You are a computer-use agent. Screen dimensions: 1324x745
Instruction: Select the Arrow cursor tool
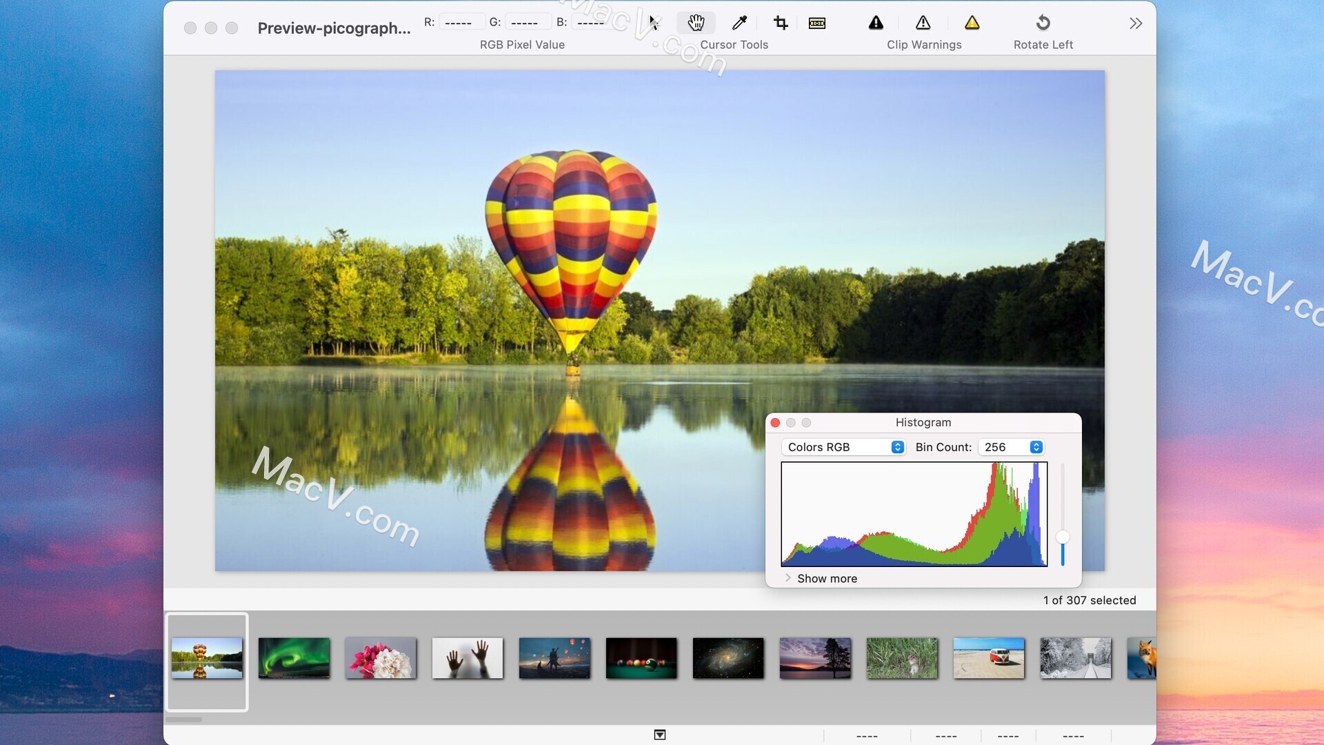coord(654,22)
